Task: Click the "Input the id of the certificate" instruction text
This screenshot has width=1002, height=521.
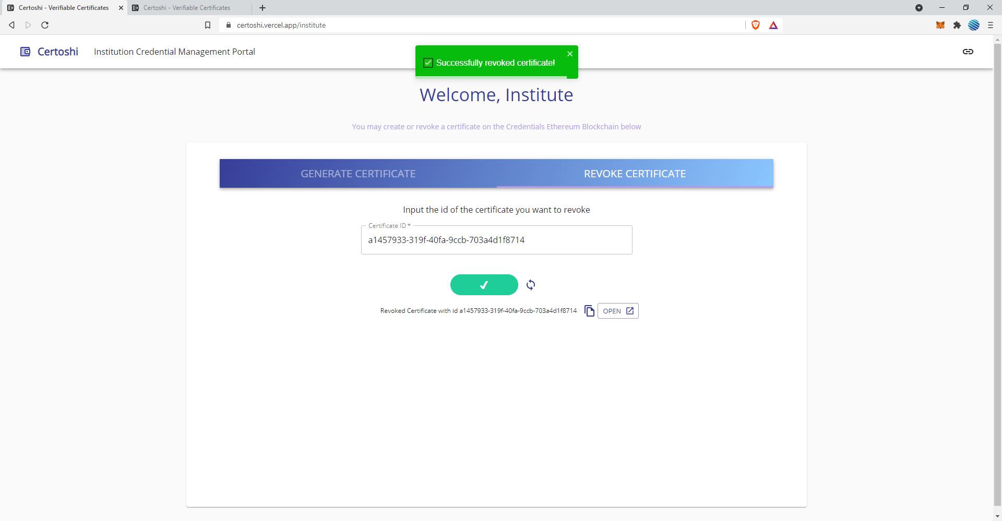Action: click(x=496, y=210)
